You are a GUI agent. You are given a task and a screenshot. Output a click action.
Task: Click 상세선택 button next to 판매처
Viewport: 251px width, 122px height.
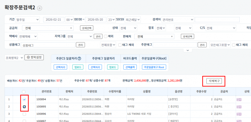(x=187, y=36)
